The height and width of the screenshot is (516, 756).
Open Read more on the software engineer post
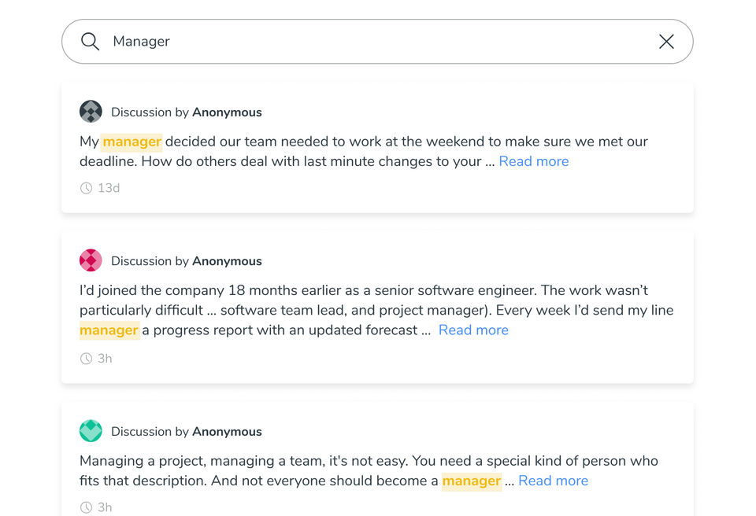click(x=473, y=330)
